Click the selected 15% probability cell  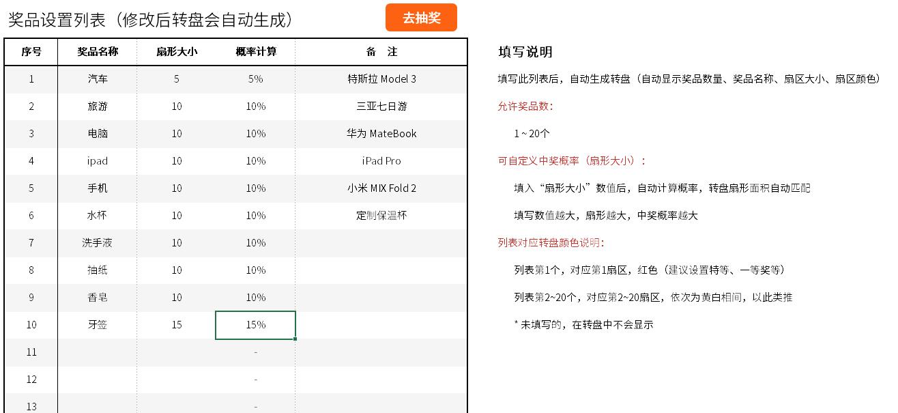(x=256, y=325)
